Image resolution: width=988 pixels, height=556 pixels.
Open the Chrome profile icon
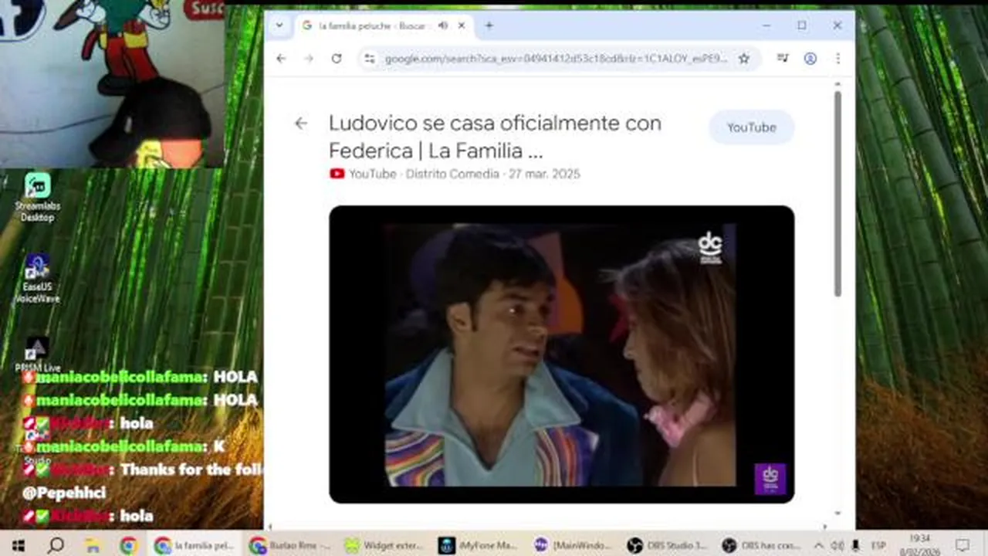point(810,58)
